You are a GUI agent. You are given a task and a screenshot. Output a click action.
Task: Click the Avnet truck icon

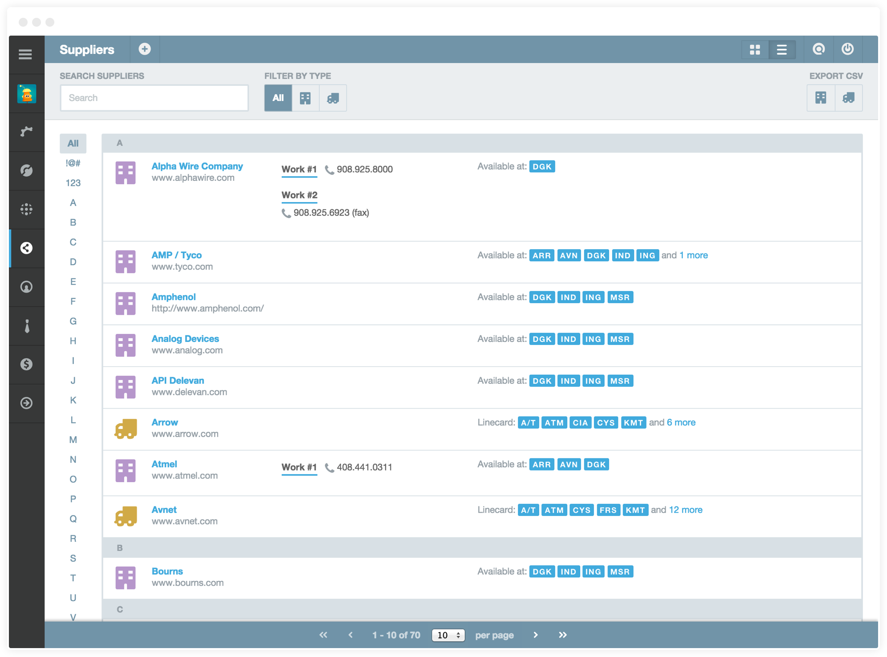click(x=126, y=516)
